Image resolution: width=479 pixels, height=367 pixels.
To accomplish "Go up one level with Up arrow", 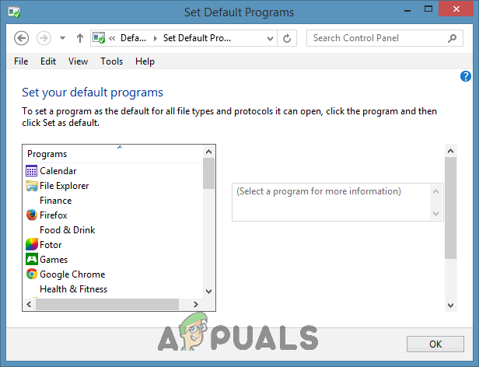I will point(80,38).
